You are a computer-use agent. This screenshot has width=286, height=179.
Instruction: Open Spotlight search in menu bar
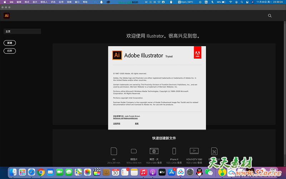click(242, 2)
